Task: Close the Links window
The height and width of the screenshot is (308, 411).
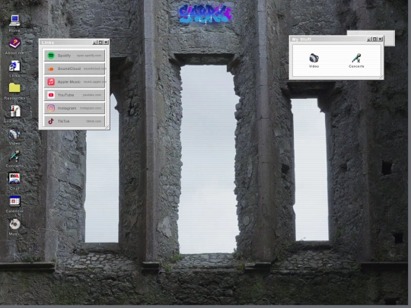Action: [106, 43]
